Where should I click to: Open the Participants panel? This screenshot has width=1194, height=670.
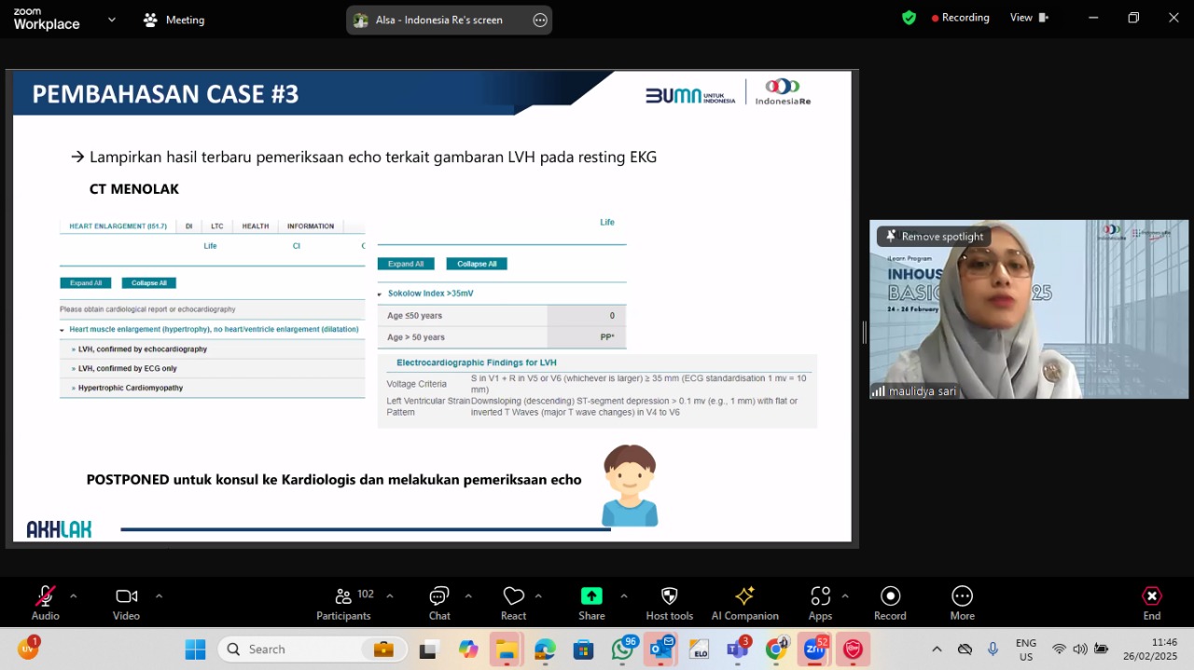click(343, 603)
